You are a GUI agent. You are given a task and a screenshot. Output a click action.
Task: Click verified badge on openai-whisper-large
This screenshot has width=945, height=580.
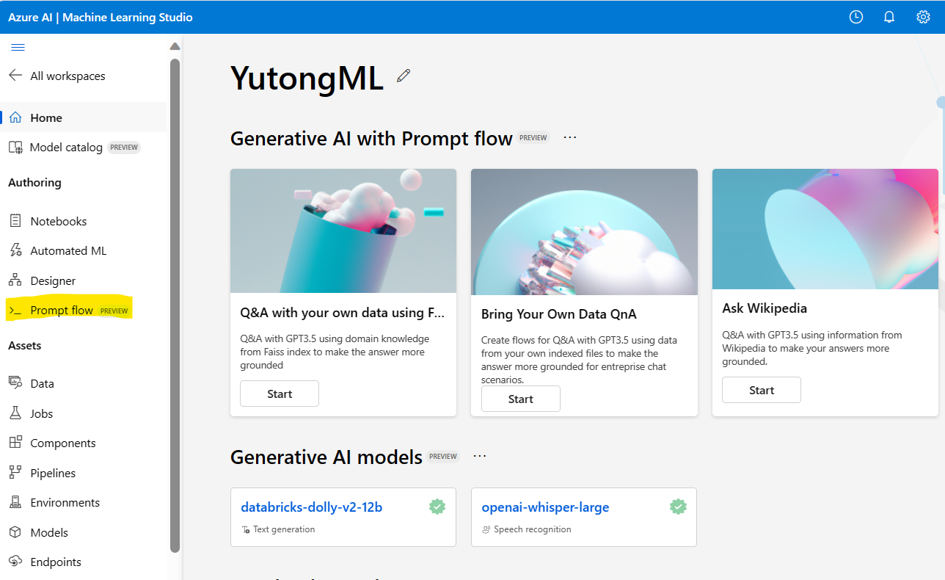pyautogui.click(x=678, y=507)
